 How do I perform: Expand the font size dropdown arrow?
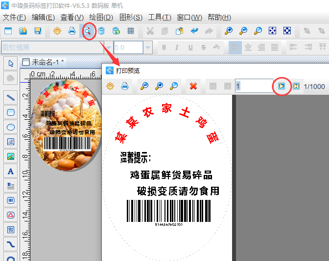click(x=148, y=47)
